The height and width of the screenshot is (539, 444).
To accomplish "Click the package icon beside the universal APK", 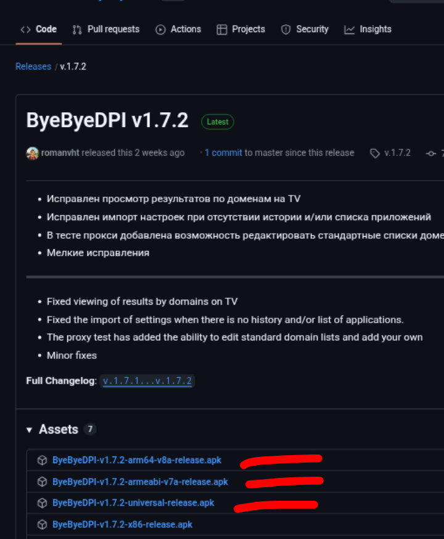I will 42,503.
